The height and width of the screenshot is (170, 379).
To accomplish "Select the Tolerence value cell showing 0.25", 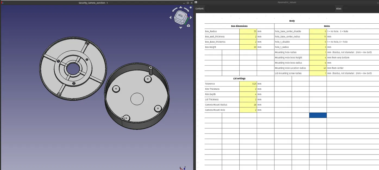I will coord(248,84).
